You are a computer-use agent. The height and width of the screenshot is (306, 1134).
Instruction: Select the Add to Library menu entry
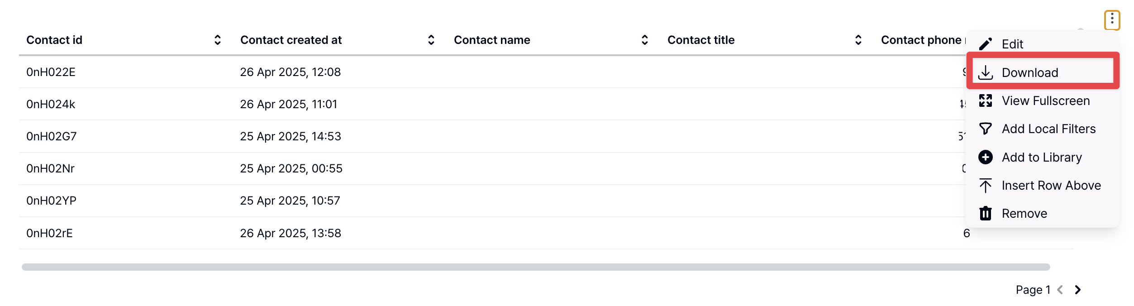(1042, 157)
